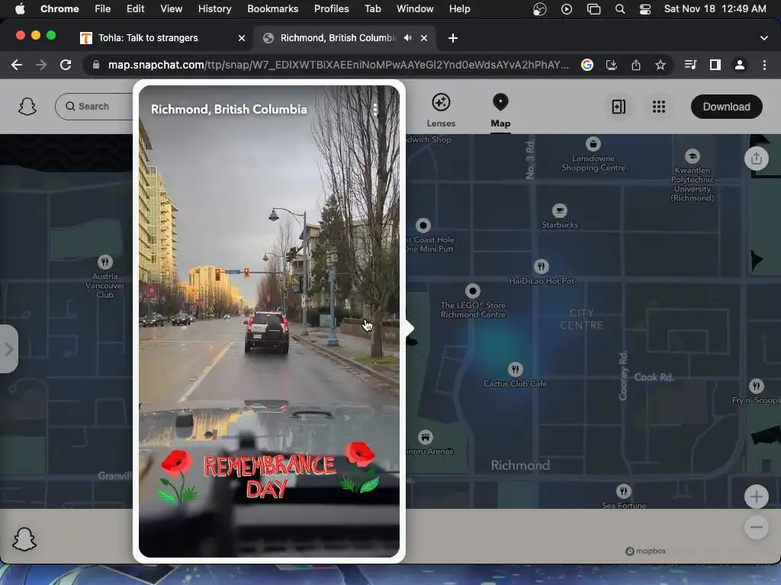The height and width of the screenshot is (585, 781).
Task: Click the add-to-panel icon beside Download
Action: pyautogui.click(x=619, y=107)
